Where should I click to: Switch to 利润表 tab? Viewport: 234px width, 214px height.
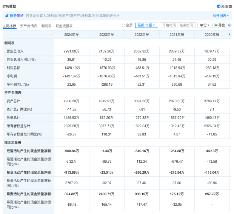46,26
